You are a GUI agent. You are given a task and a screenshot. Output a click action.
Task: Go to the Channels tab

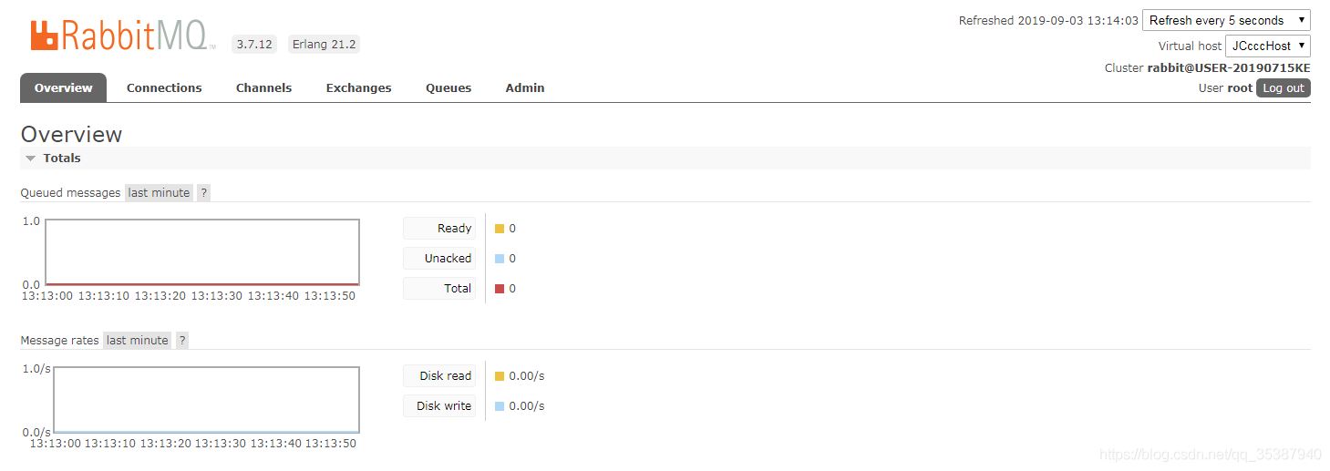pos(263,87)
